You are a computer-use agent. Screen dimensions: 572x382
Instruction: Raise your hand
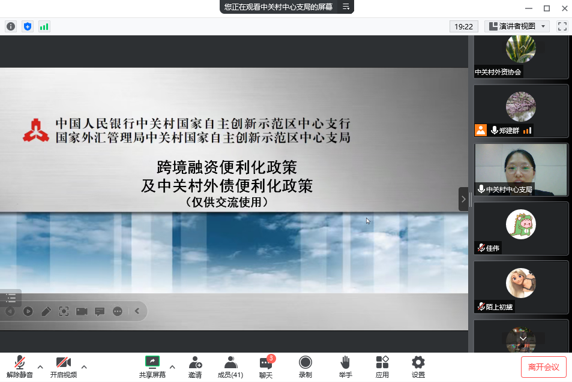(x=345, y=366)
